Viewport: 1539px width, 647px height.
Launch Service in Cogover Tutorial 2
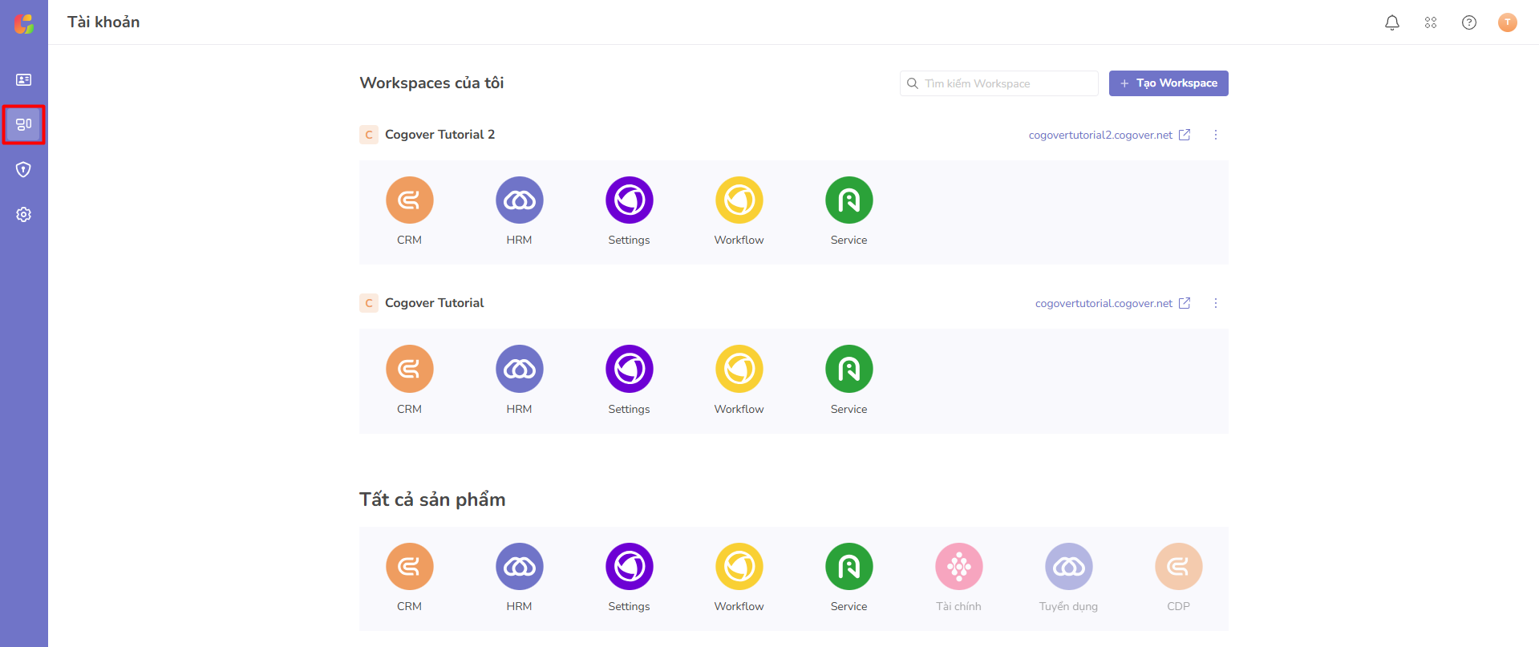[849, 200]
